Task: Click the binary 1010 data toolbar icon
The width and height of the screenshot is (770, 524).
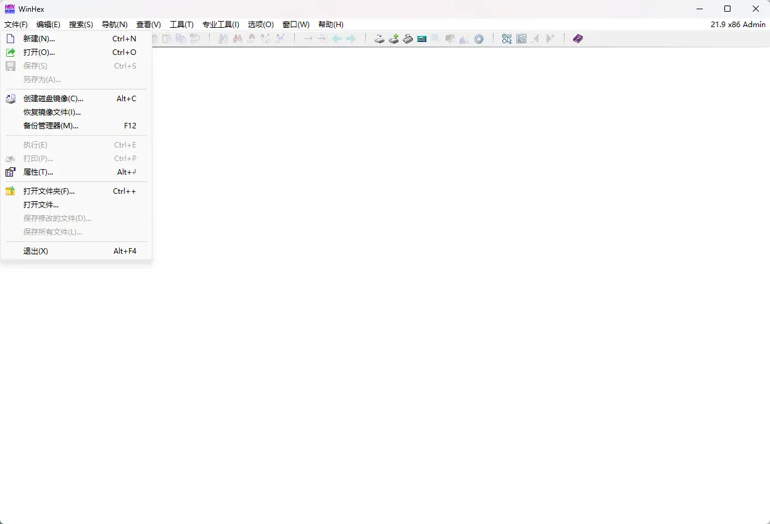Action: tap(195, 39)
